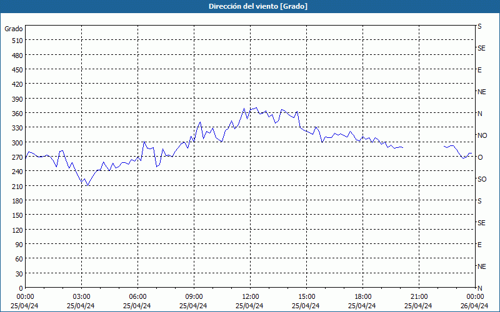The height and width of the screenshot is (312, 500).
Task: Click the 'Dirección del viento [Grado]' title
Action: point(258,6)
